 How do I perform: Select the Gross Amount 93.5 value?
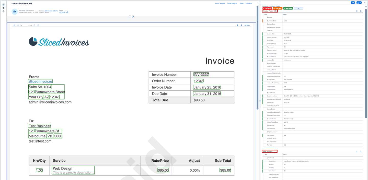tap(285, 44)
